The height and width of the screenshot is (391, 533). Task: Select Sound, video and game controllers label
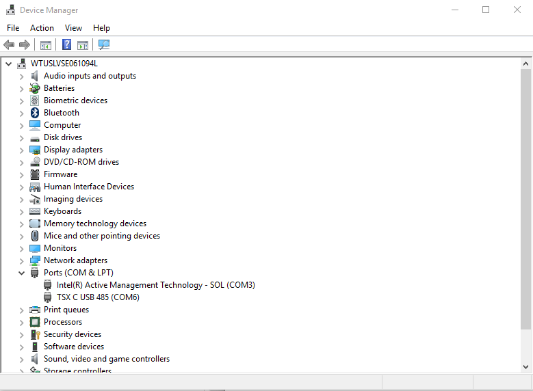(x=107, y=359)
